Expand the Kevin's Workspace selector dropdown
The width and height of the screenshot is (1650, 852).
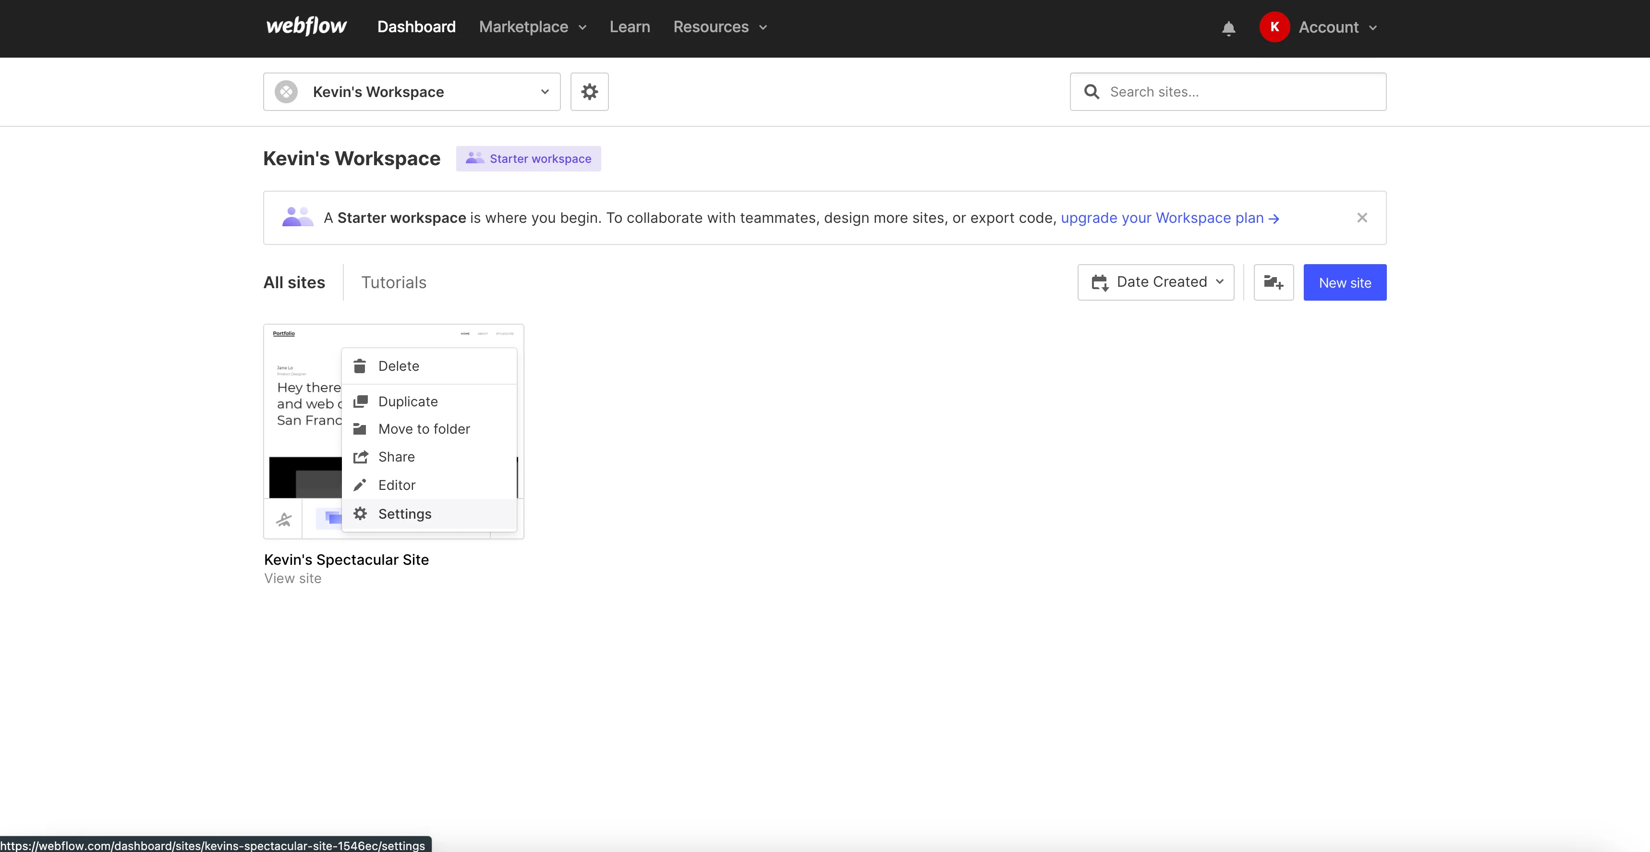click(x=545, y=92)
